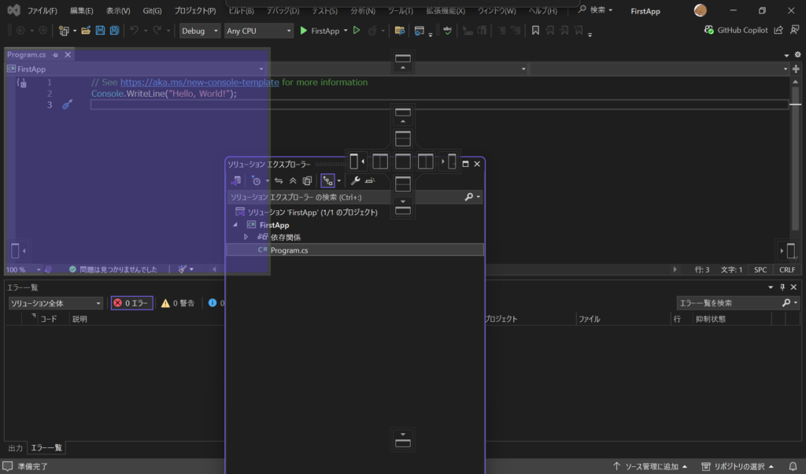This screenshot has height=474, width=806.
Task: Click the split editor icon at top right
Action: point(796,69)
